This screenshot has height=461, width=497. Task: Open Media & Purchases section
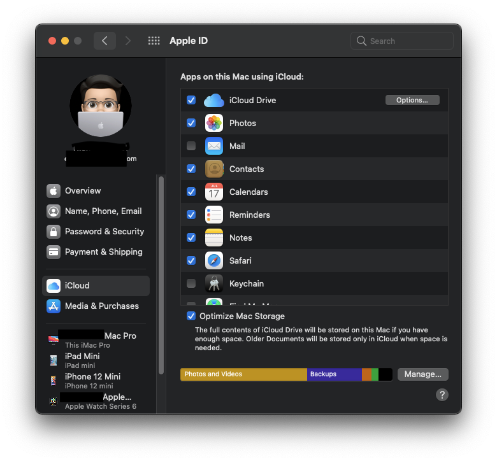[x=101, y=306]
